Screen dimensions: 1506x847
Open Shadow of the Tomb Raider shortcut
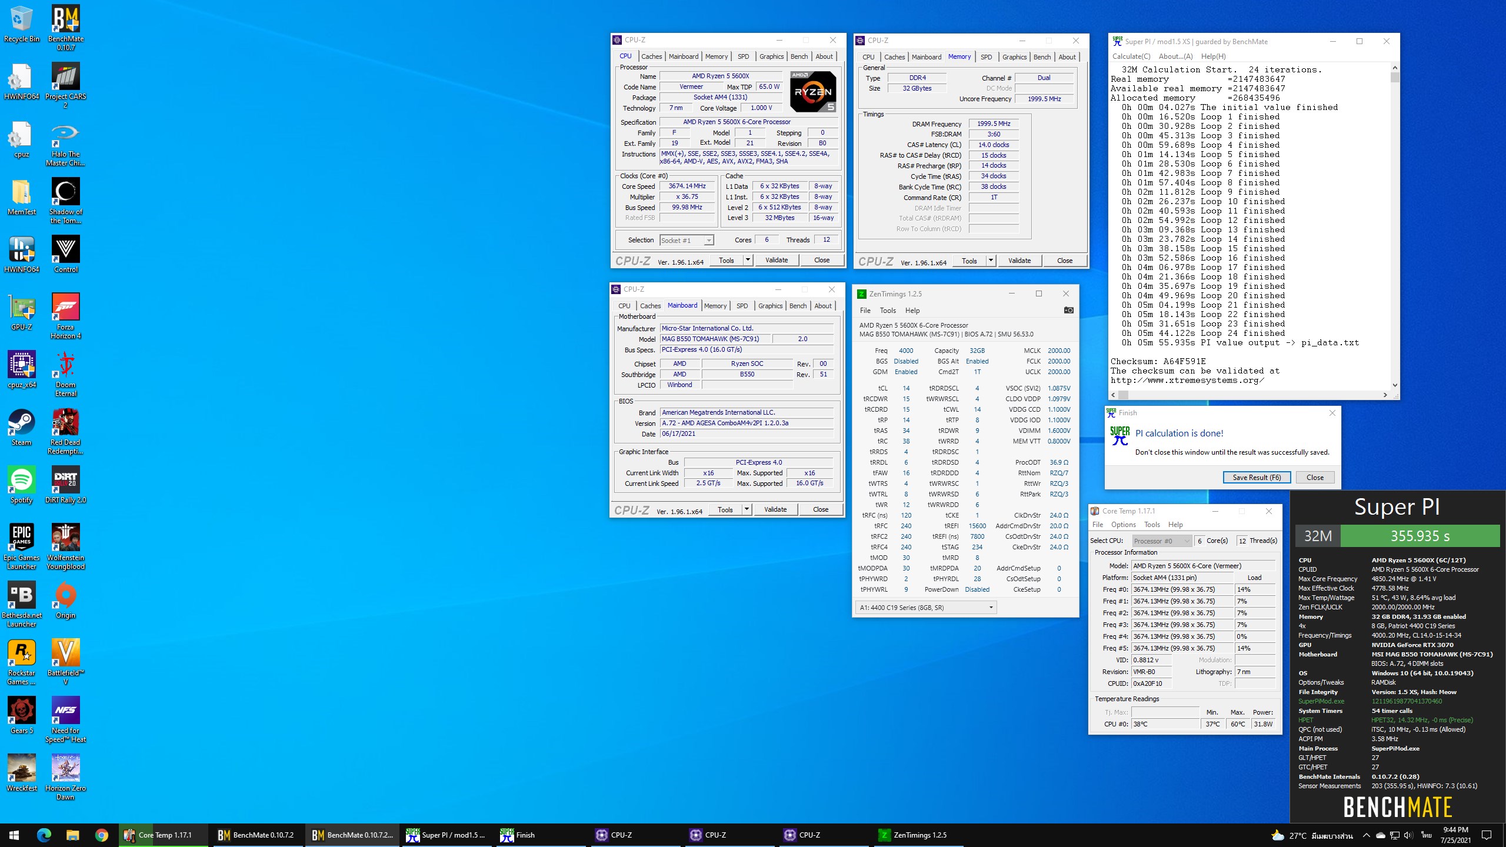point(66,201)
